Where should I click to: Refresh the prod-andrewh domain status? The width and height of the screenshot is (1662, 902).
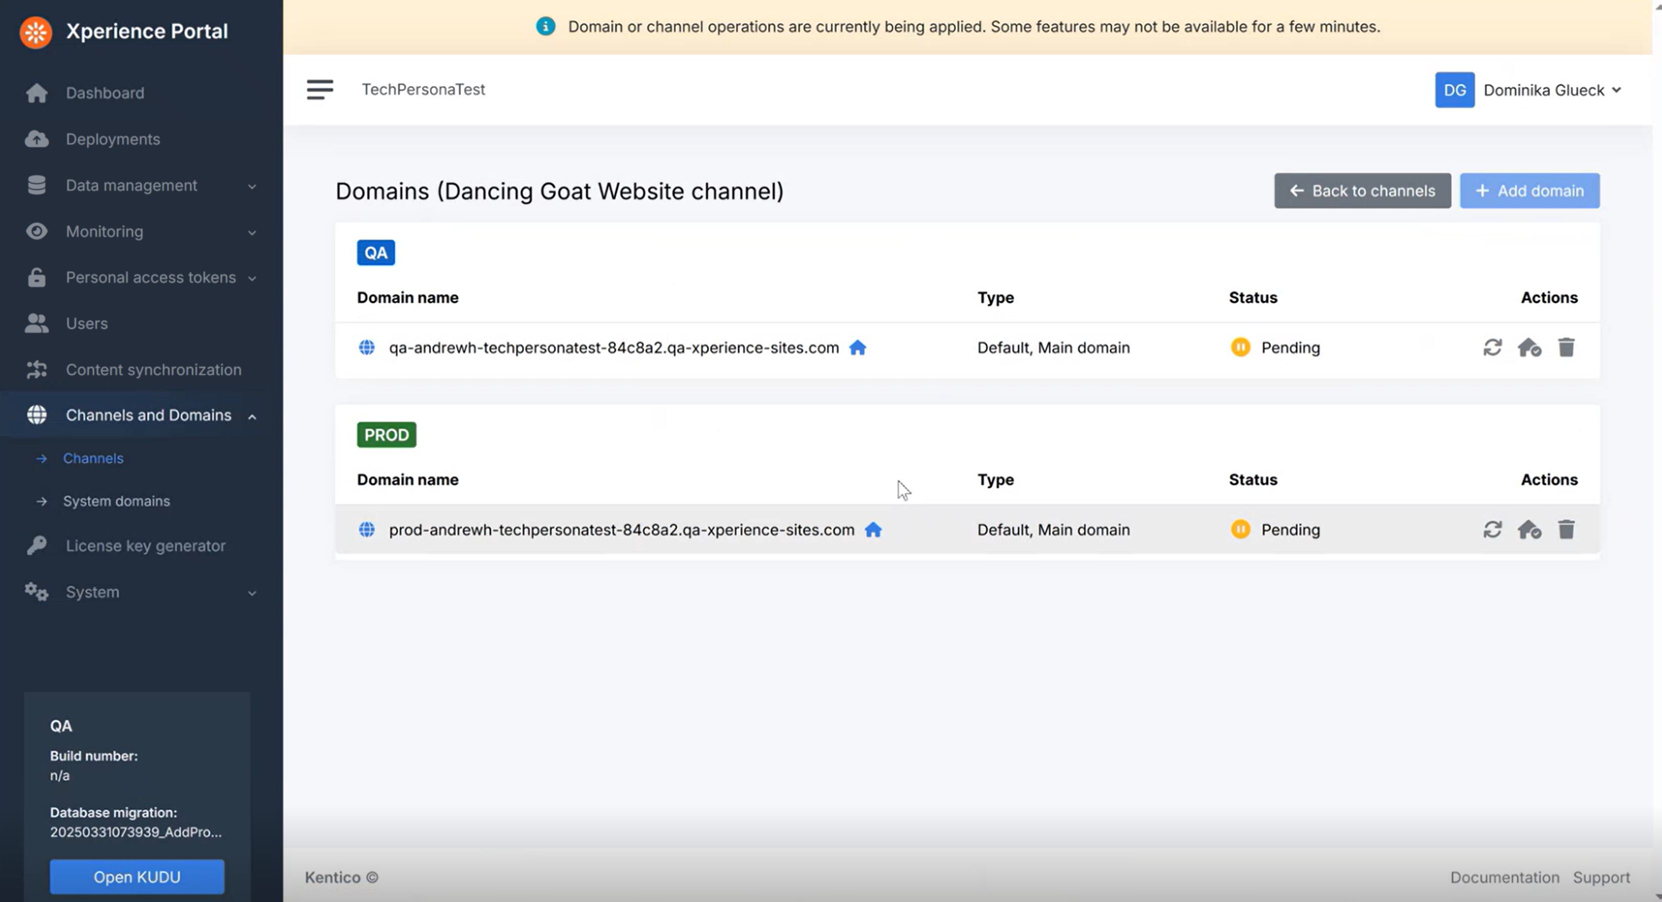1492,530
